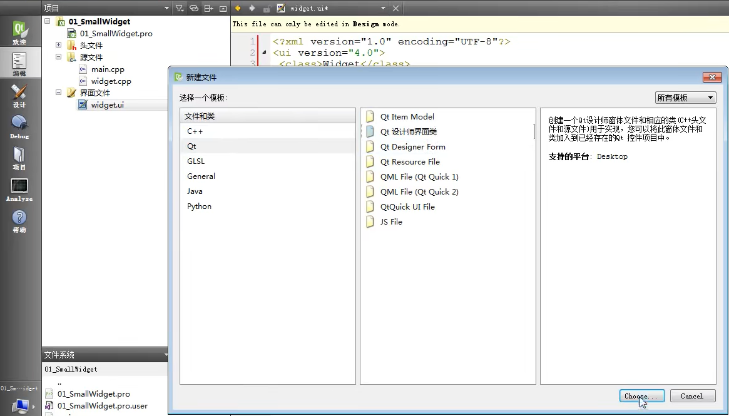This screenshot has height=416, width=729.
Task: Click the Choose... button
Action: tap(642, 396)
